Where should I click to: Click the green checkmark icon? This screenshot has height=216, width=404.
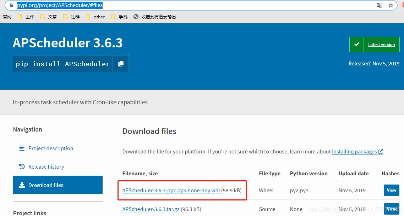coord(356,45)
